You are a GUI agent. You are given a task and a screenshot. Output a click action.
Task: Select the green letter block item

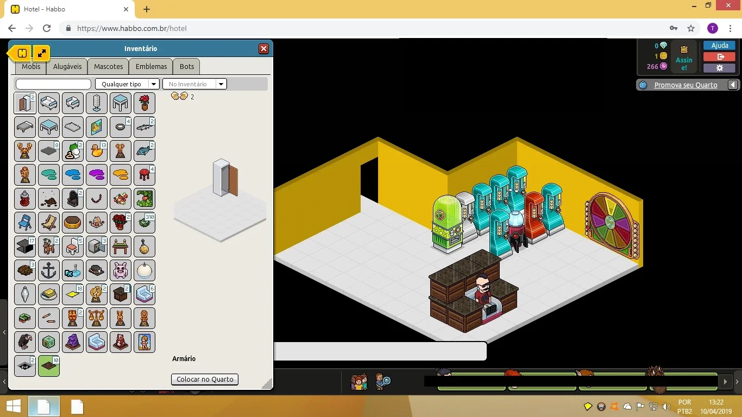coord(49,342)
